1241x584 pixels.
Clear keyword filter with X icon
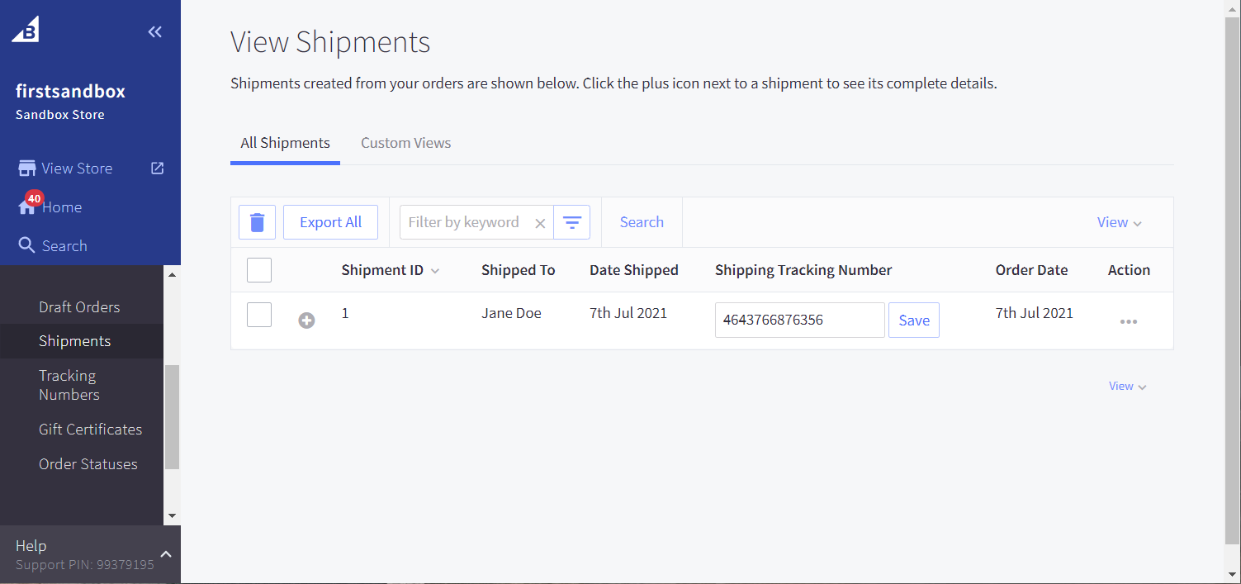click(x=540, y=223)
